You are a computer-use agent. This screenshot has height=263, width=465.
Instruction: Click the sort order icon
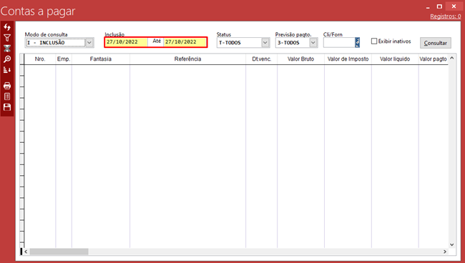click(7, 70)
